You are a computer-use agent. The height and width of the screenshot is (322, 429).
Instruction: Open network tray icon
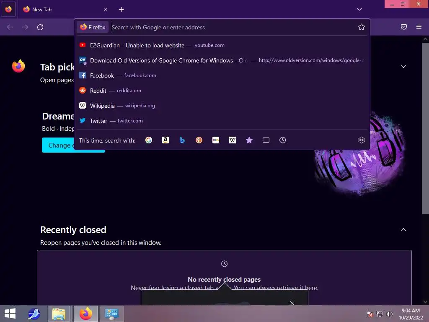click(380, 314)
